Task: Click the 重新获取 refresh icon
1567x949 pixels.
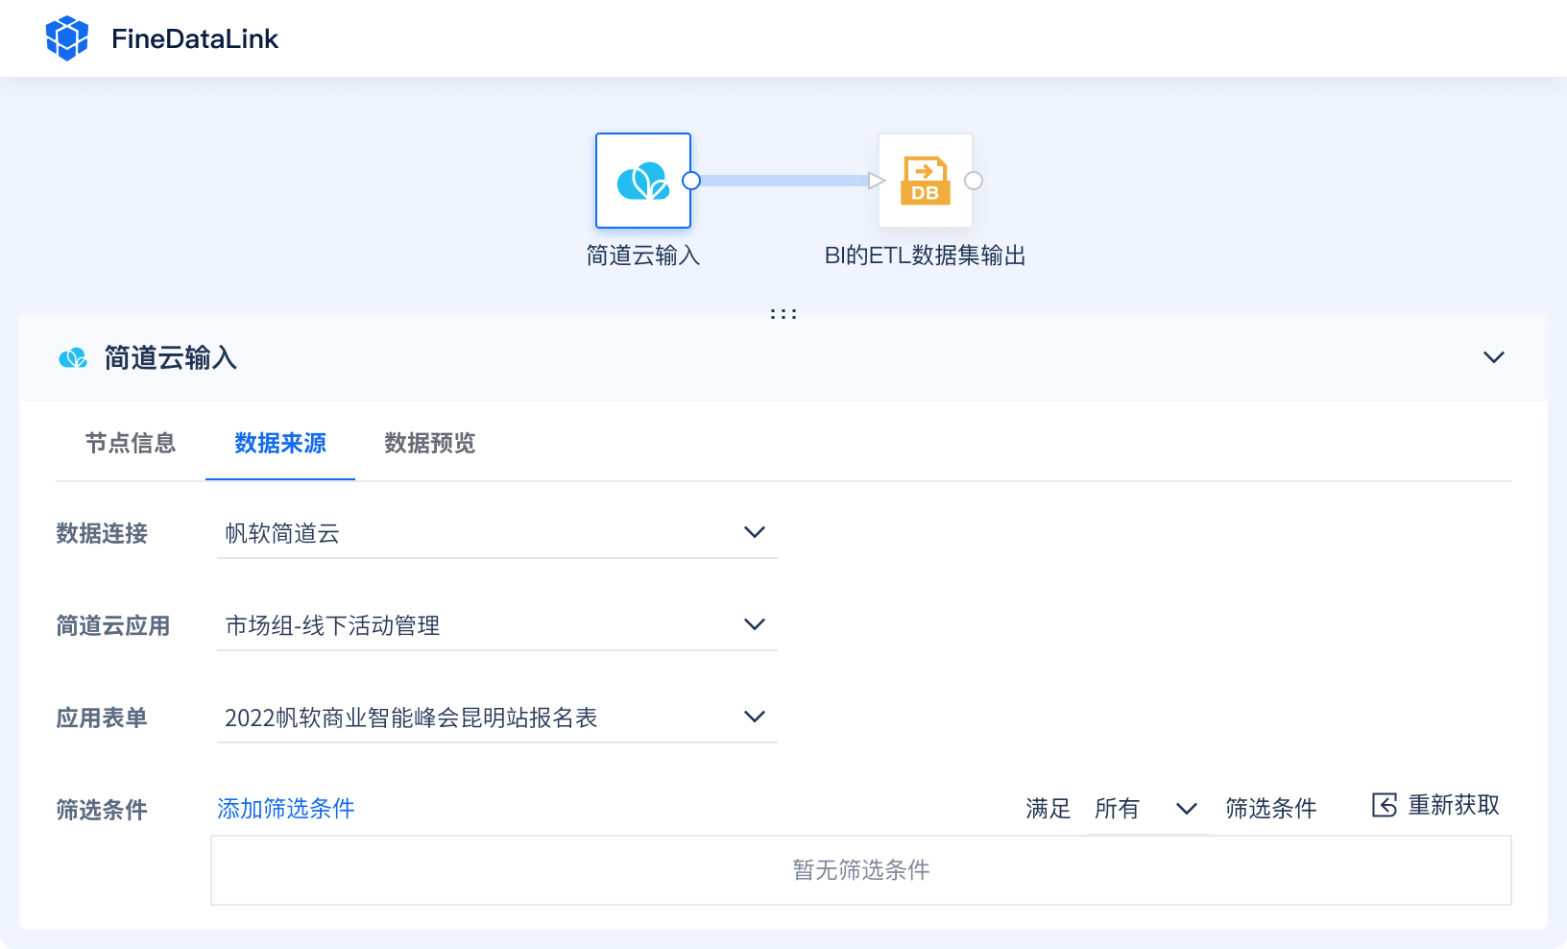Action: 1384,805
